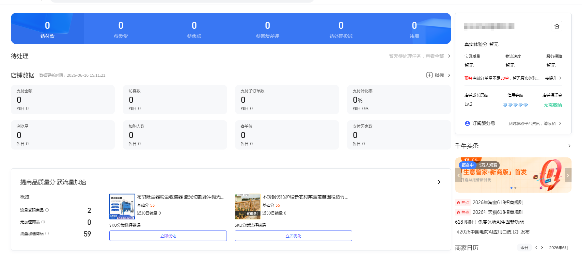This screenshot has height=255, width=582.
Task: Select the 待发货 tab
Action: tap(121, 28)
